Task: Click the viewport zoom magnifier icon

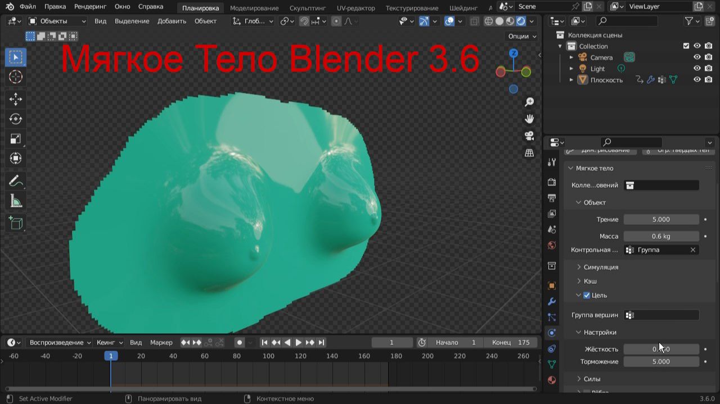Action: tap(529, 102)
